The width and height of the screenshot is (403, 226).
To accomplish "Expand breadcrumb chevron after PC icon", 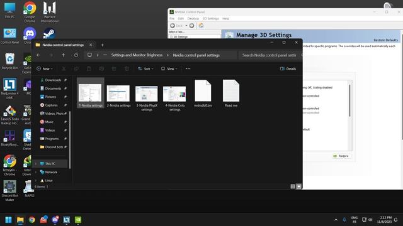I will tap(98, 55).
